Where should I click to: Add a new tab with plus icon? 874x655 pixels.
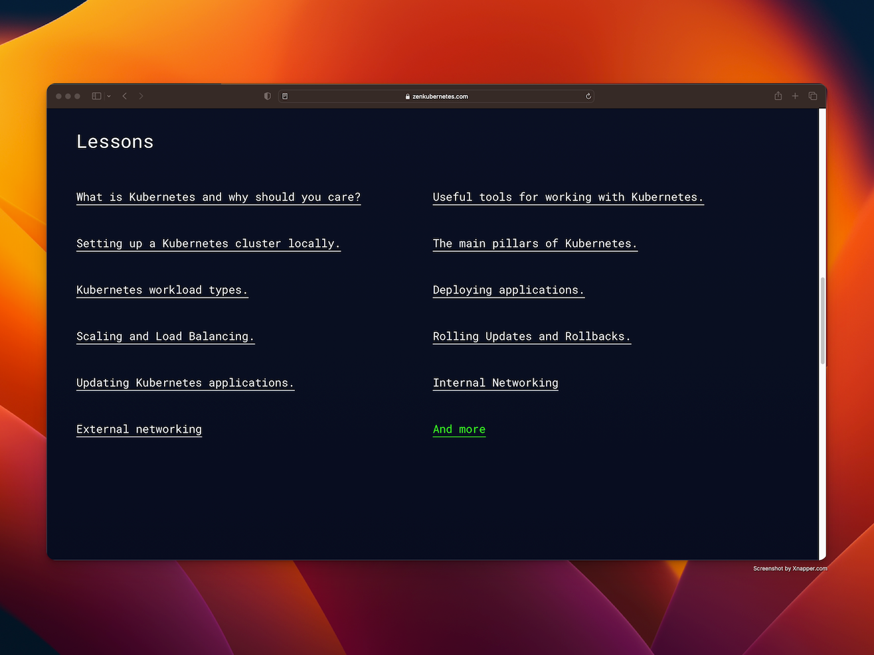coord(795,96)
